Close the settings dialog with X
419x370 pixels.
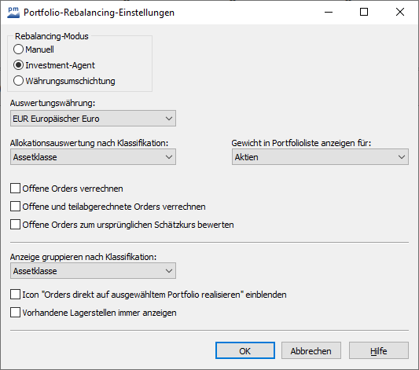pyautogui.click(x=400, y=12)
